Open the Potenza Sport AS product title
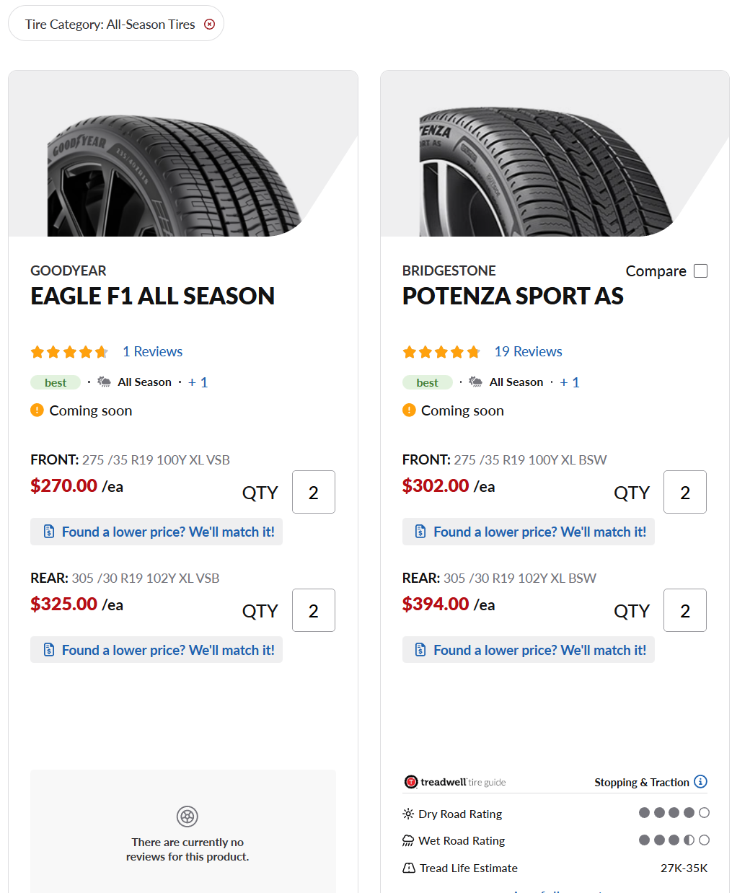Screen dimensions: 732x893 pos(513,296)
